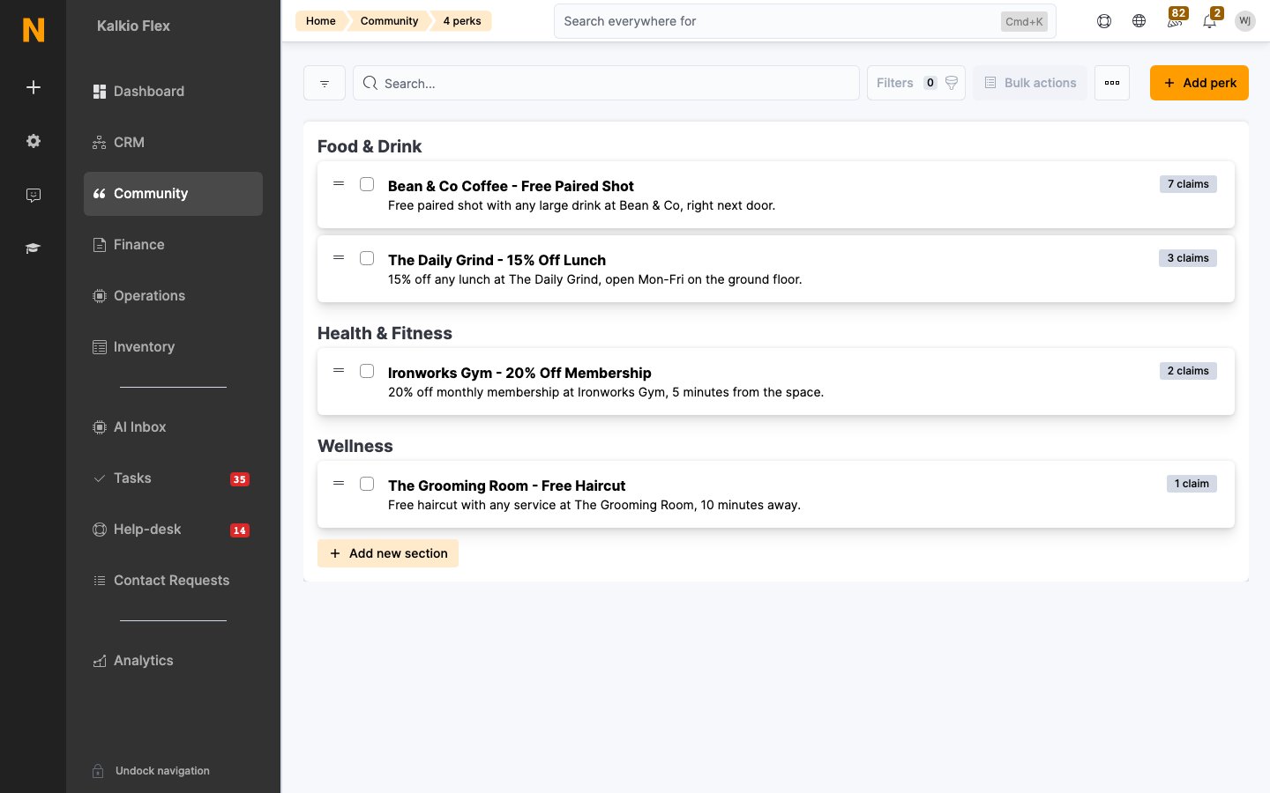Open graduation cap learning icon
The height and width of the screenshot is (793, 1270).
tap(34, 248)
